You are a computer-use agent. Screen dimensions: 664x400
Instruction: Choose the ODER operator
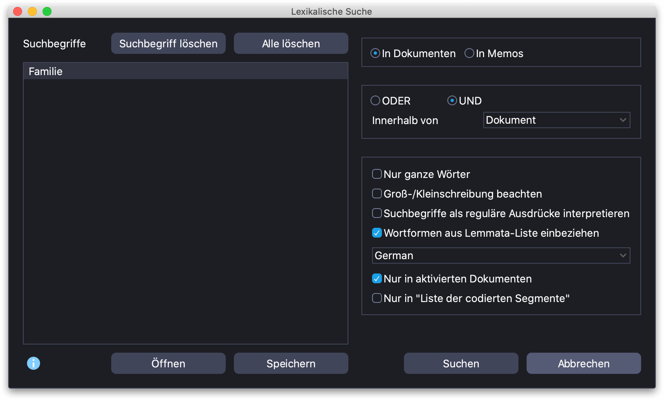point(375,100)
